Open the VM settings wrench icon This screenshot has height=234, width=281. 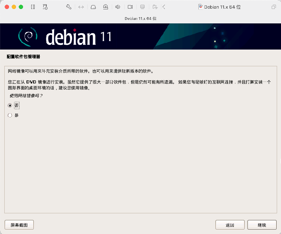69,7
